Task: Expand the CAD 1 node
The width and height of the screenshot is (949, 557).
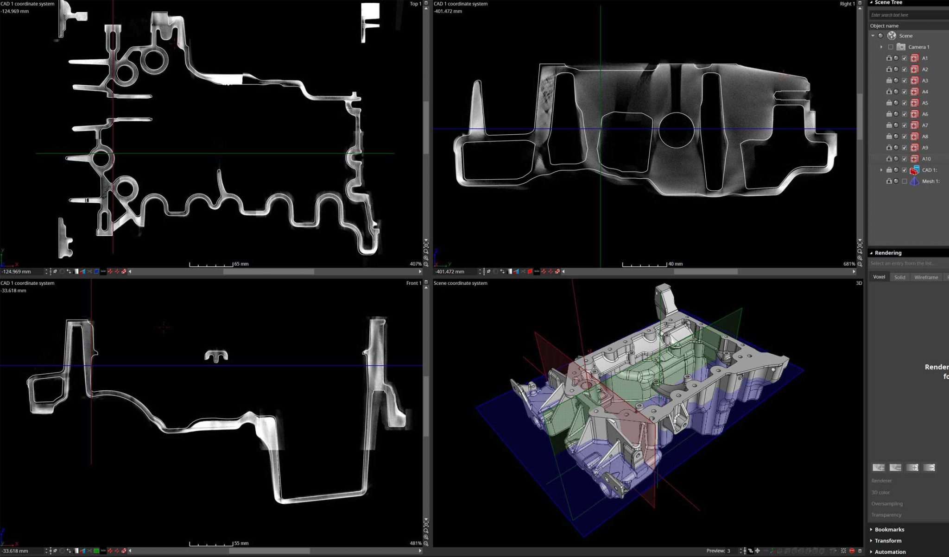Action: (881, 170)
